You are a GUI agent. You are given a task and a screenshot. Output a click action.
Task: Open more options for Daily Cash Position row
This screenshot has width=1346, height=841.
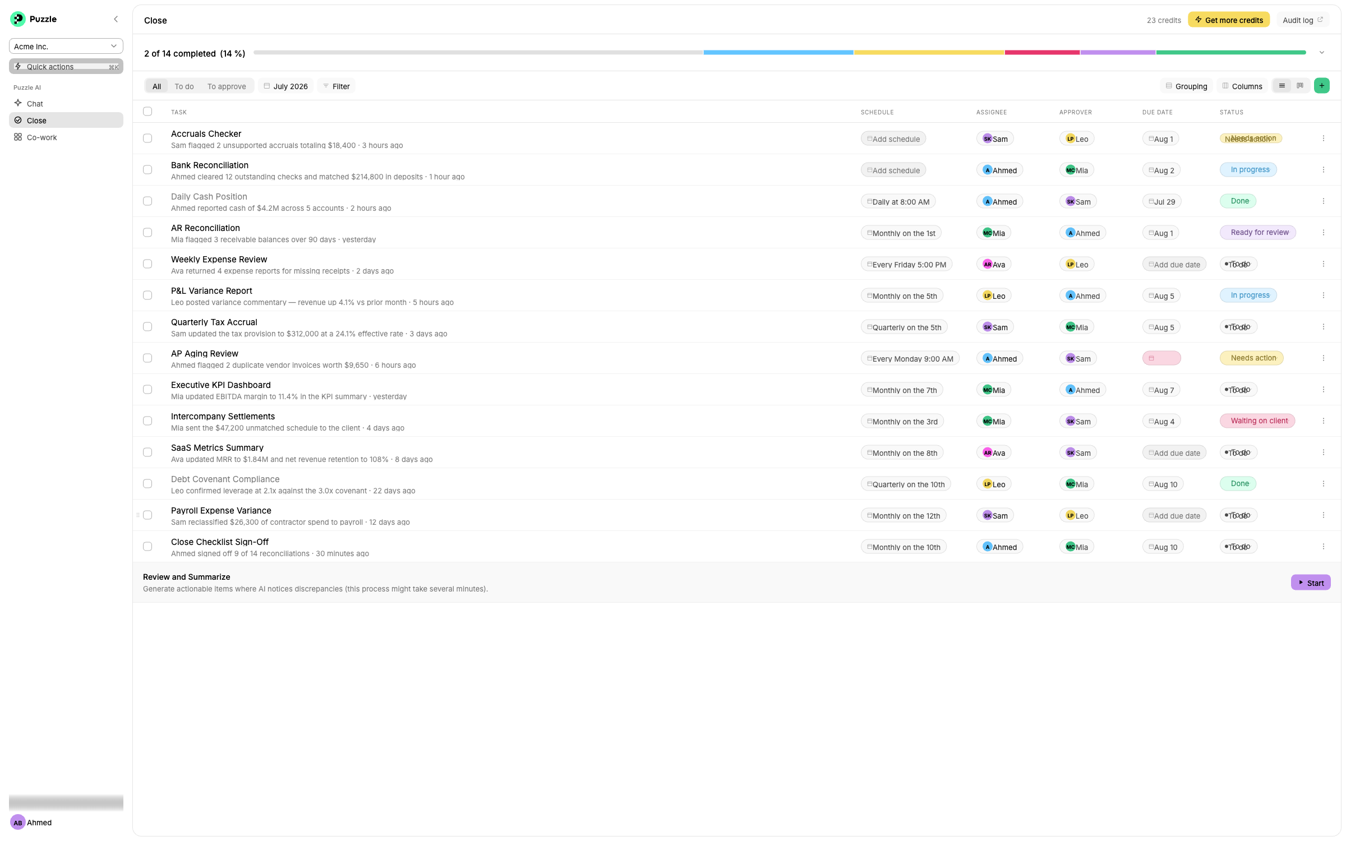(1324, 201)
